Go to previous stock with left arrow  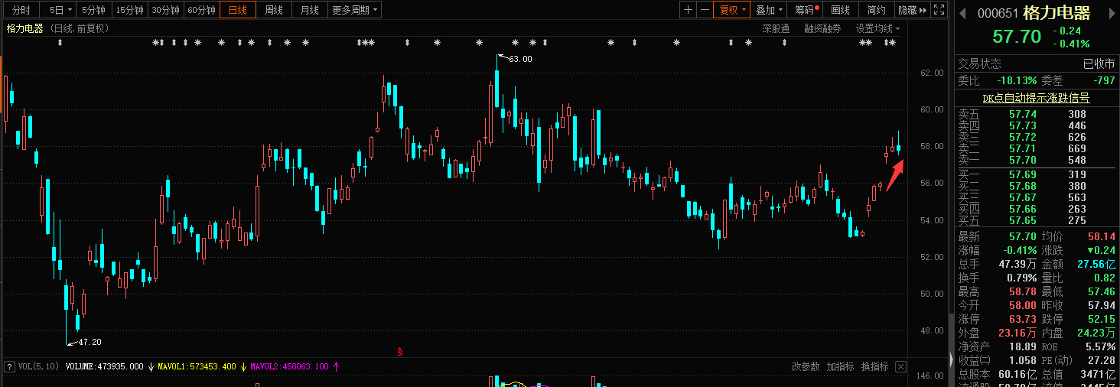tap(961, 13)
